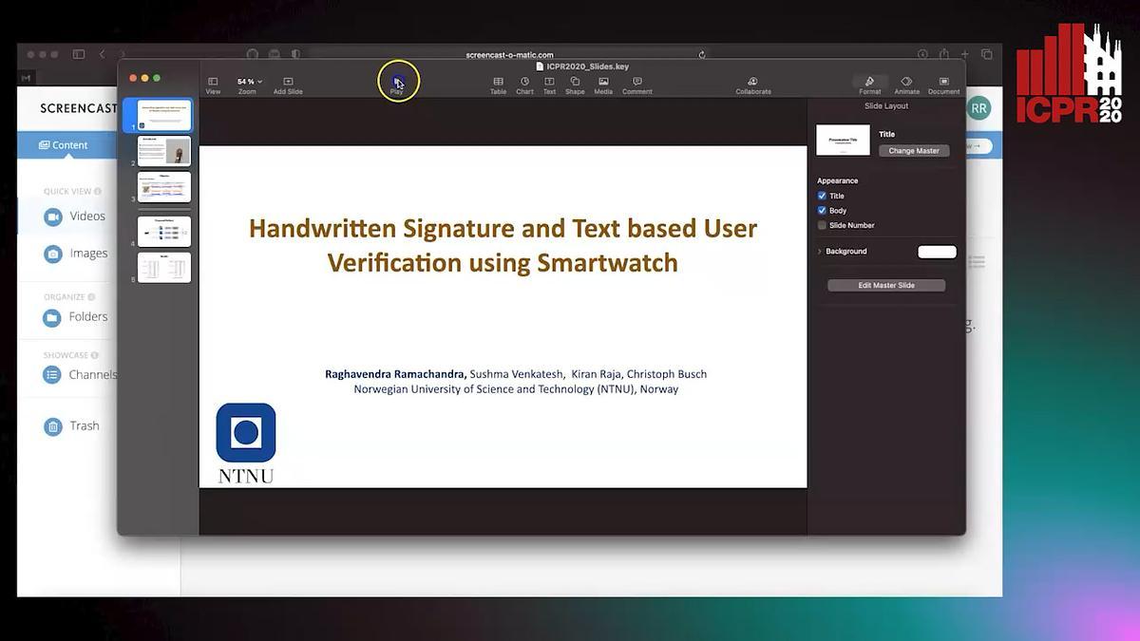Add a Comment to the slide
The height and width of the screenshot is (641, 1140).
click(x=636, y=83)
